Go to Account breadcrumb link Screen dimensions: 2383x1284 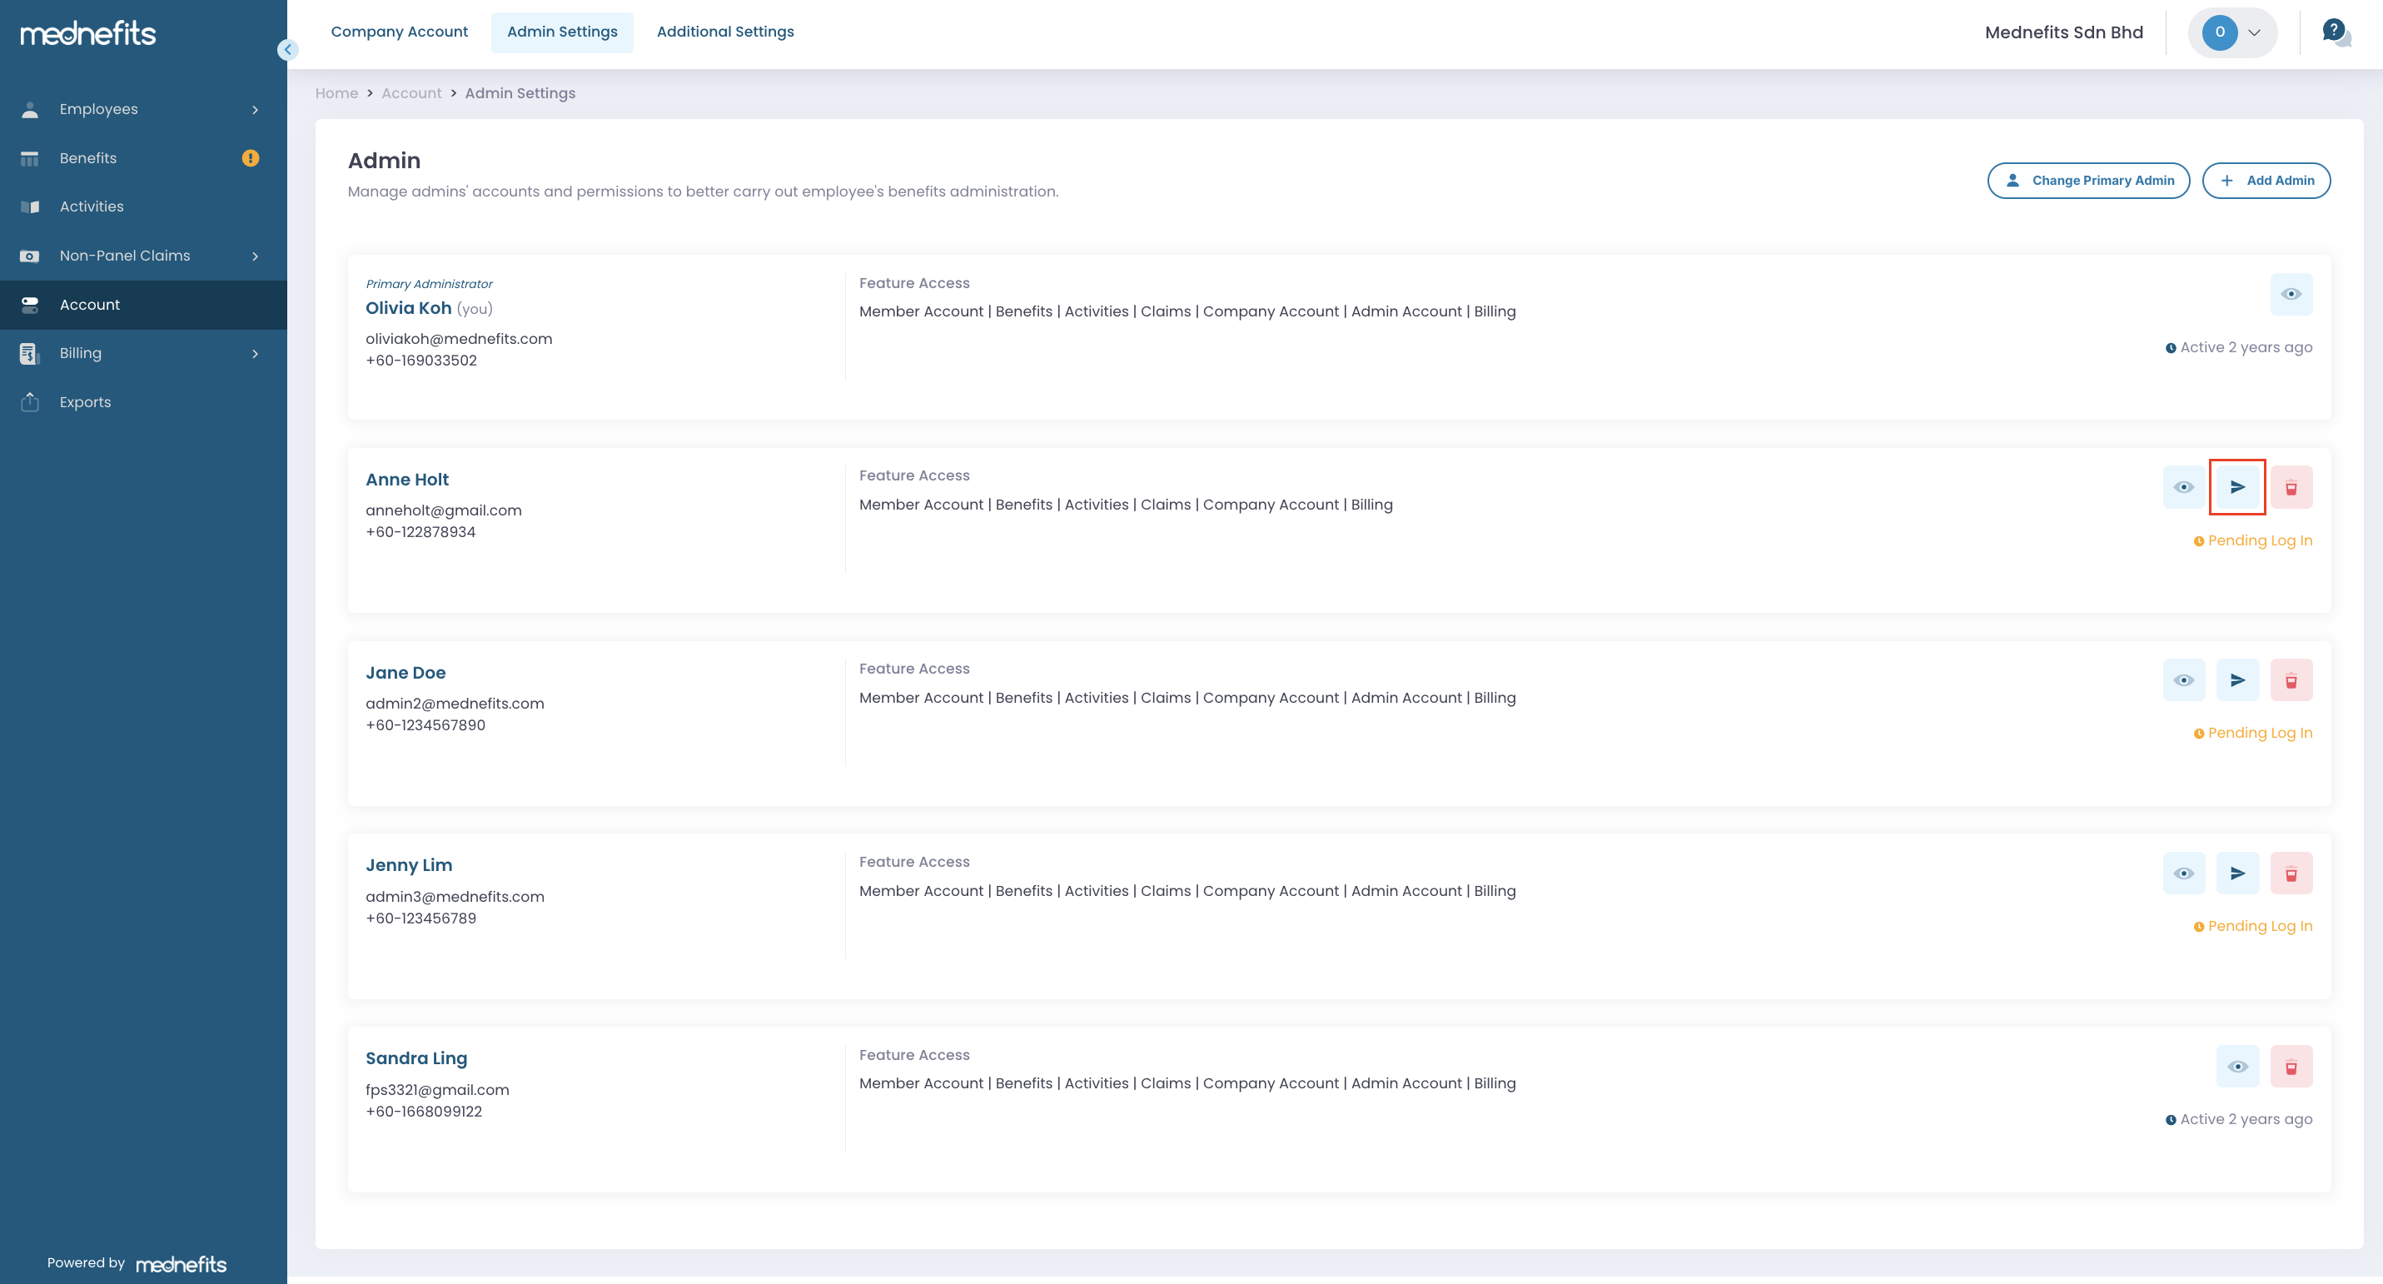coord(411,93)
